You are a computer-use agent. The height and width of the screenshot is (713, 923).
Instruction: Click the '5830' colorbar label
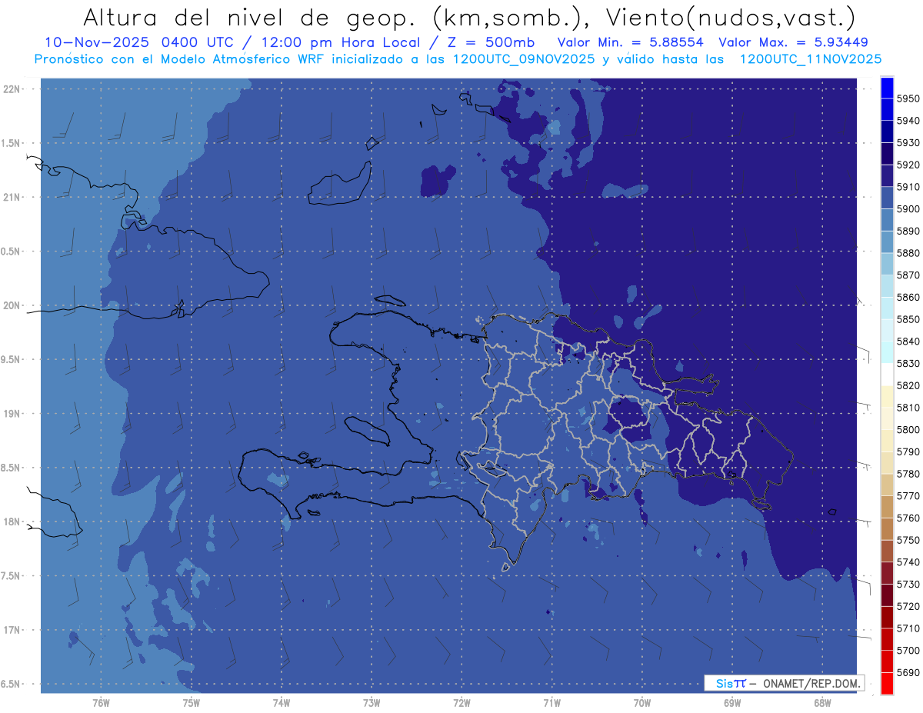coord(908,363)
